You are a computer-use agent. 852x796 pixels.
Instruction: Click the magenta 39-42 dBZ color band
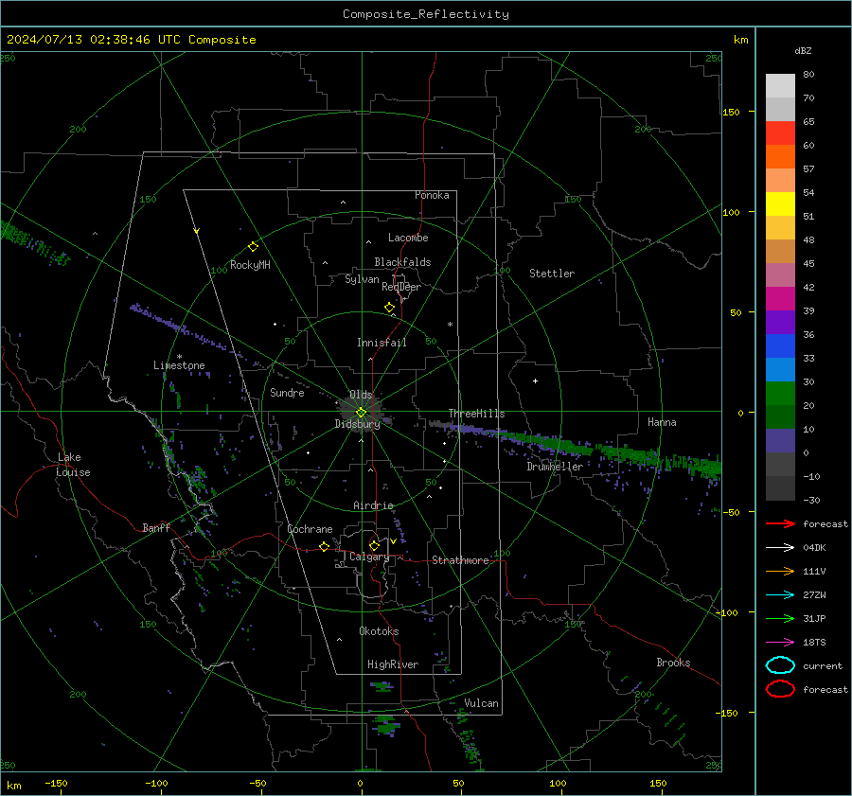point(780,299)
